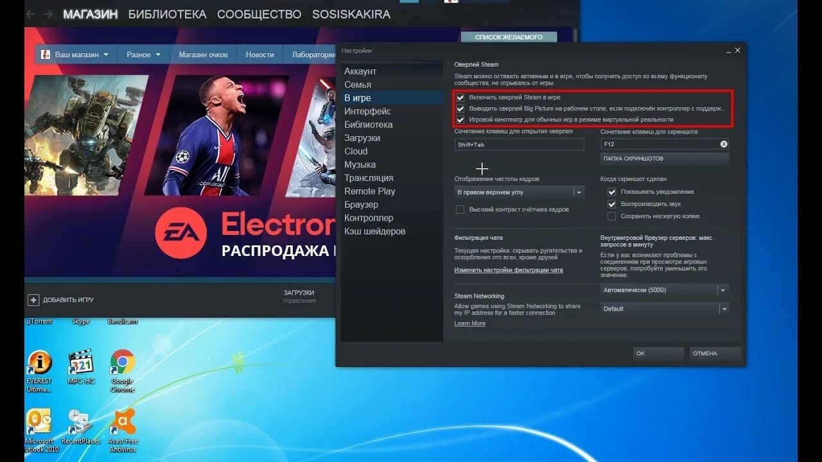Viewport: 822px width, 462px height.
Task: Open Google Chrome desktop icon
Action: coord(122,371)
